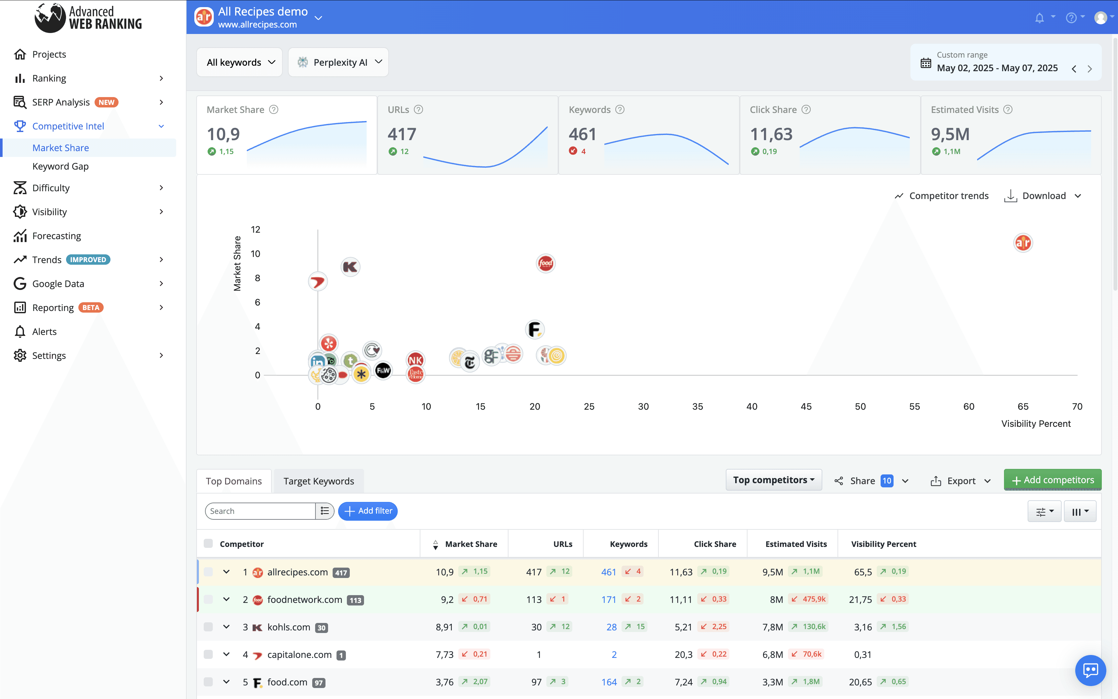Open 461 keywords link for allrecipes.com
The image size is (1118, 699).
(x=608, y=572)
